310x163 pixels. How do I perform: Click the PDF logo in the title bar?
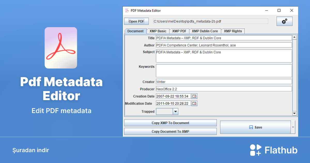pos(127,11)
